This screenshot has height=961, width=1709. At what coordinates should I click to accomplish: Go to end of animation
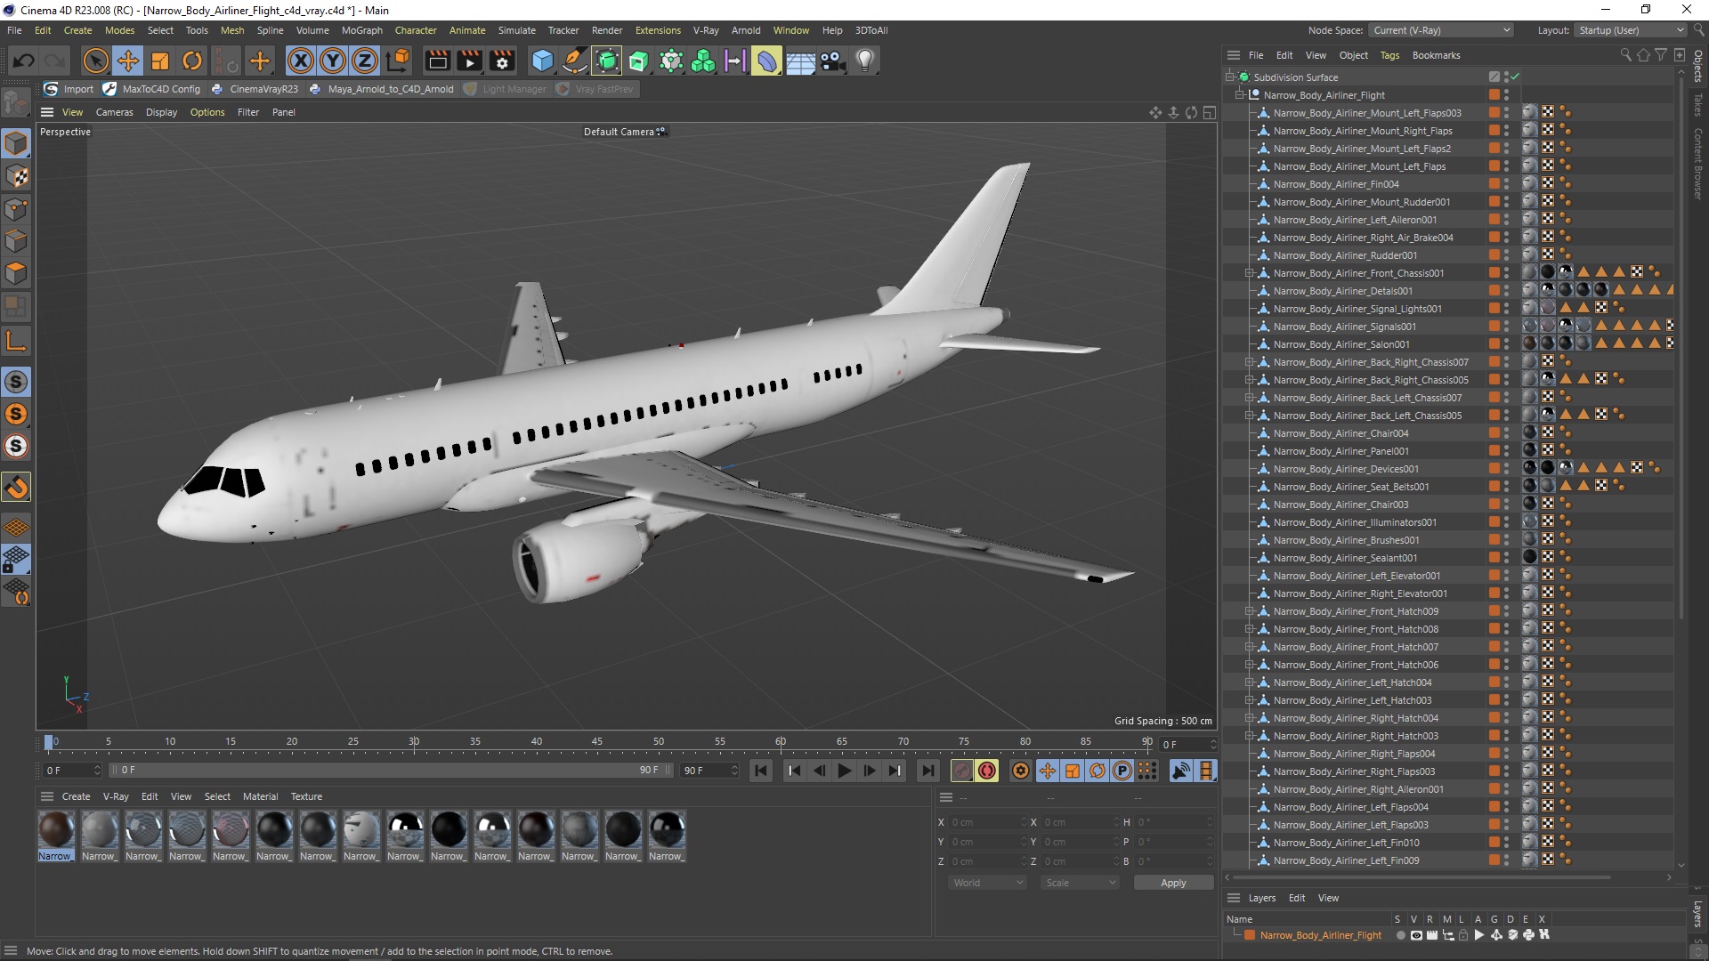click(x=928, y=771)
